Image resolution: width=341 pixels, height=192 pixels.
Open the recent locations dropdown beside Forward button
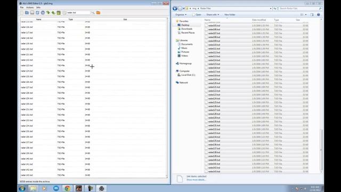tap(184, 9)
